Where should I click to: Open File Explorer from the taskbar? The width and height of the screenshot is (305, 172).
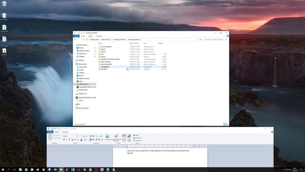point(61,170)
